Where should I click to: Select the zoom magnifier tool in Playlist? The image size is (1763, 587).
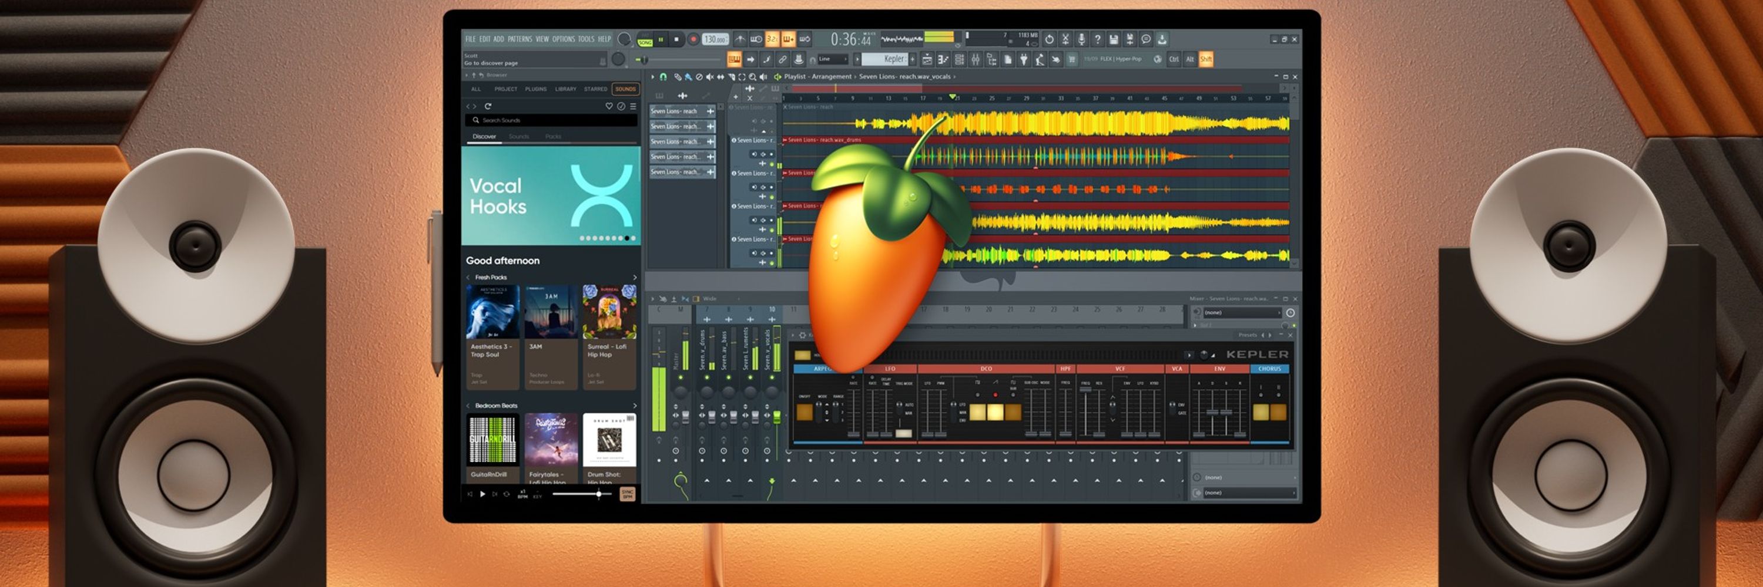(x=752, y=77)
